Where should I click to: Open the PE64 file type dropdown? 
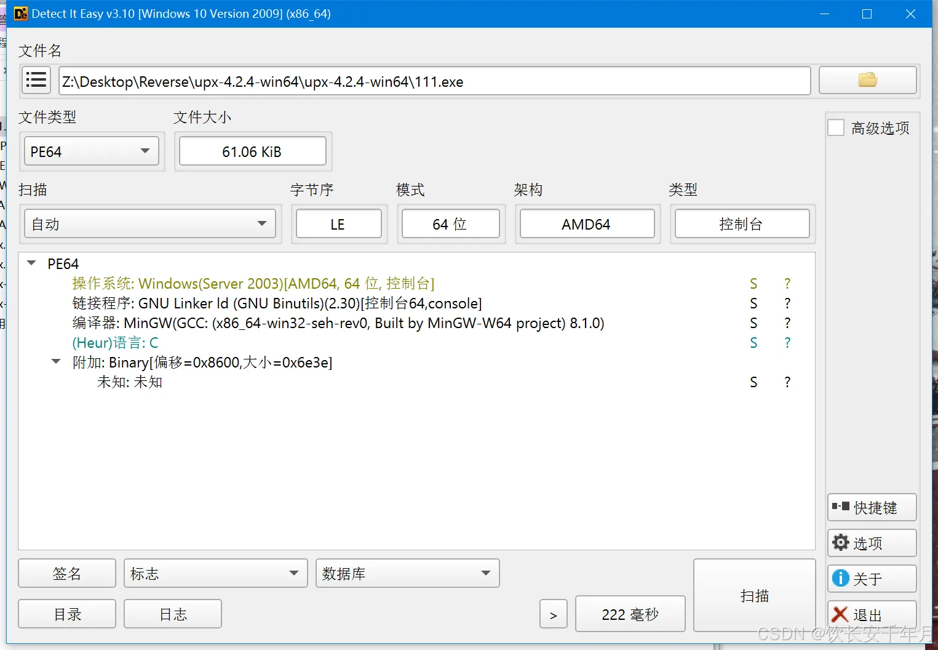tap(92, 151)
